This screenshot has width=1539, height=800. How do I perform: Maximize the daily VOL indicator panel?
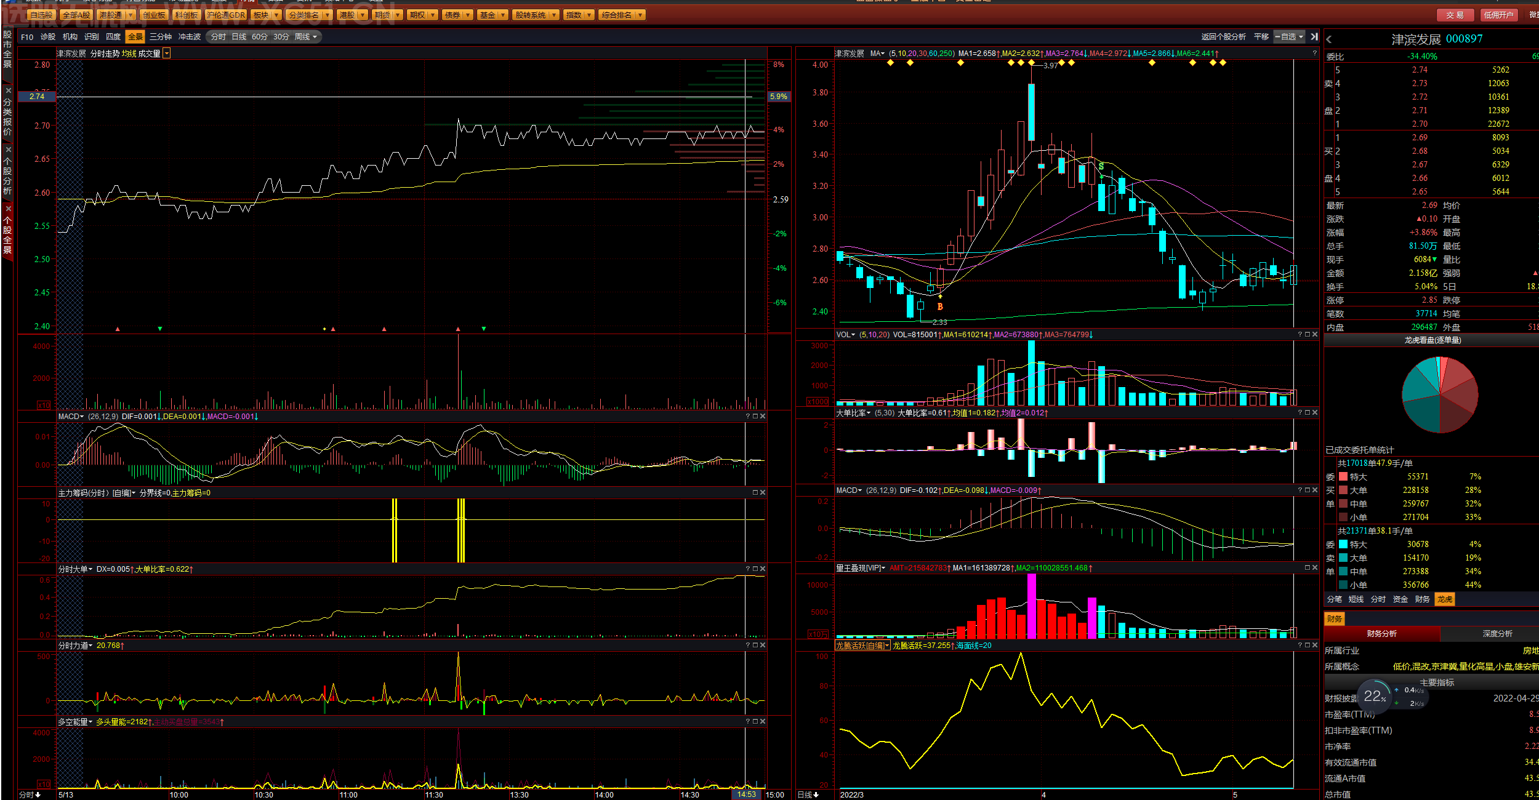pos(1308,334)
